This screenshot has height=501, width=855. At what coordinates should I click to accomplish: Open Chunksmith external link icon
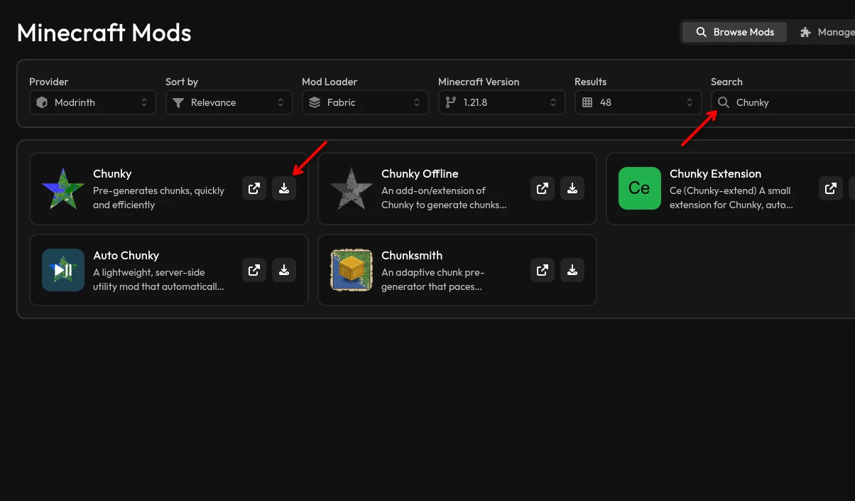[543, 270]
